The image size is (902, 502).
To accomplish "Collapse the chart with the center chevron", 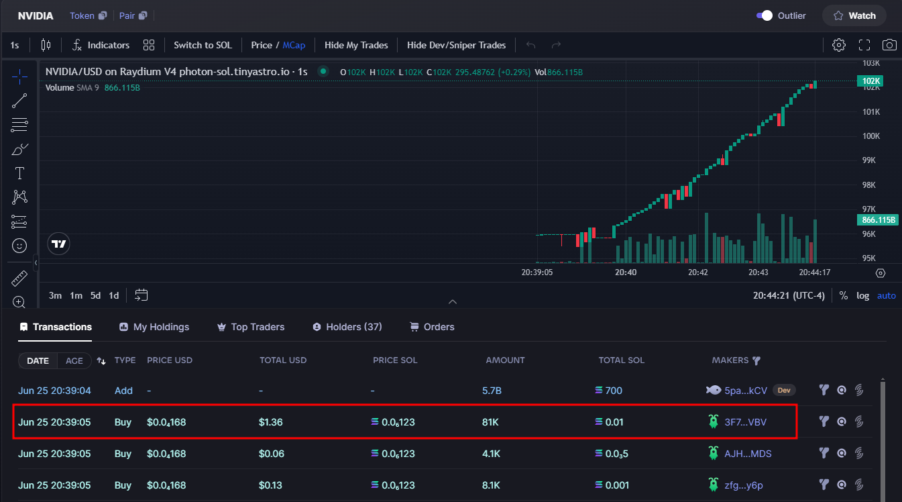I will [x=452, y=301].
